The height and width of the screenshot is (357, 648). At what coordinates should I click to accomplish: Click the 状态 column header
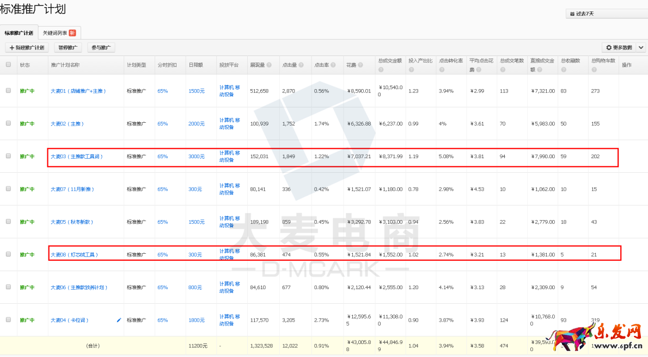pos(25,65)
